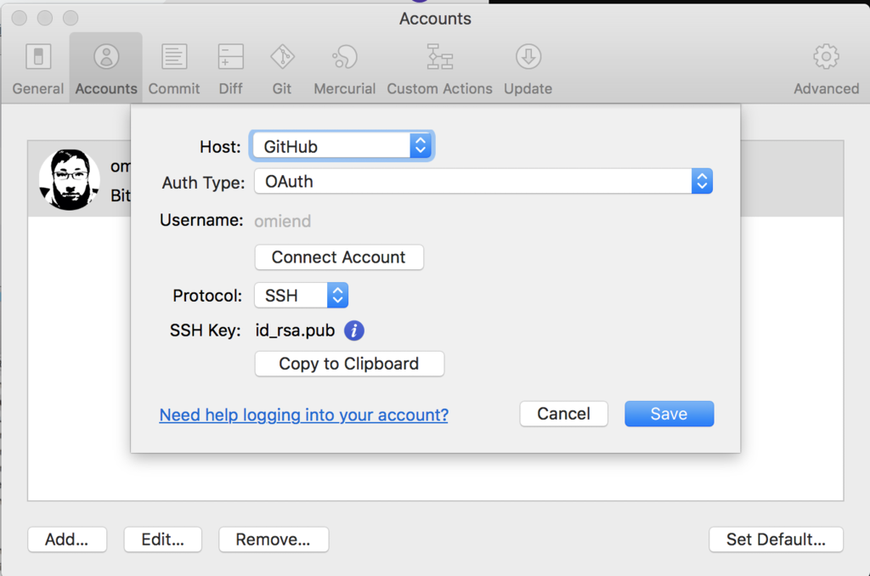Click the Remove... account button
The width and height of the screenshot is (870, 576).
[274, 539]
